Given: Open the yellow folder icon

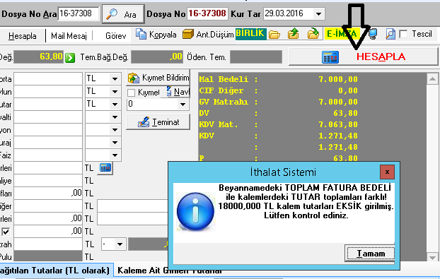Looking at the screenshot, I should coord(274,35).
